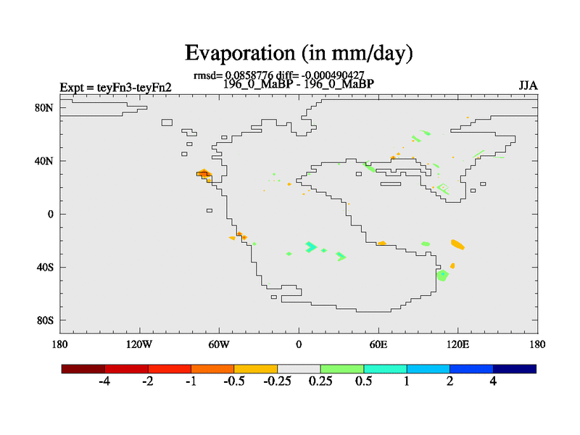
Task: Click the orange anomaly patch near 30N 70W
Action: click(x=204, y=174)
